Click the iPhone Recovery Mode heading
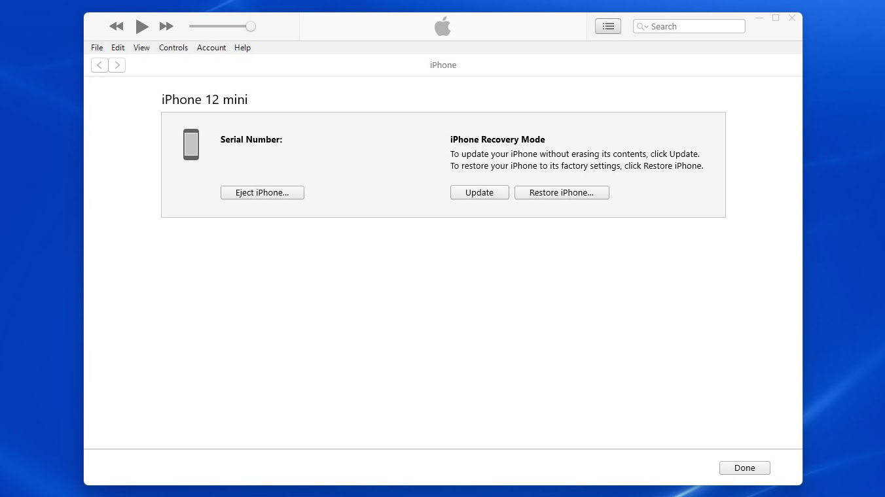 coord(497,139)
